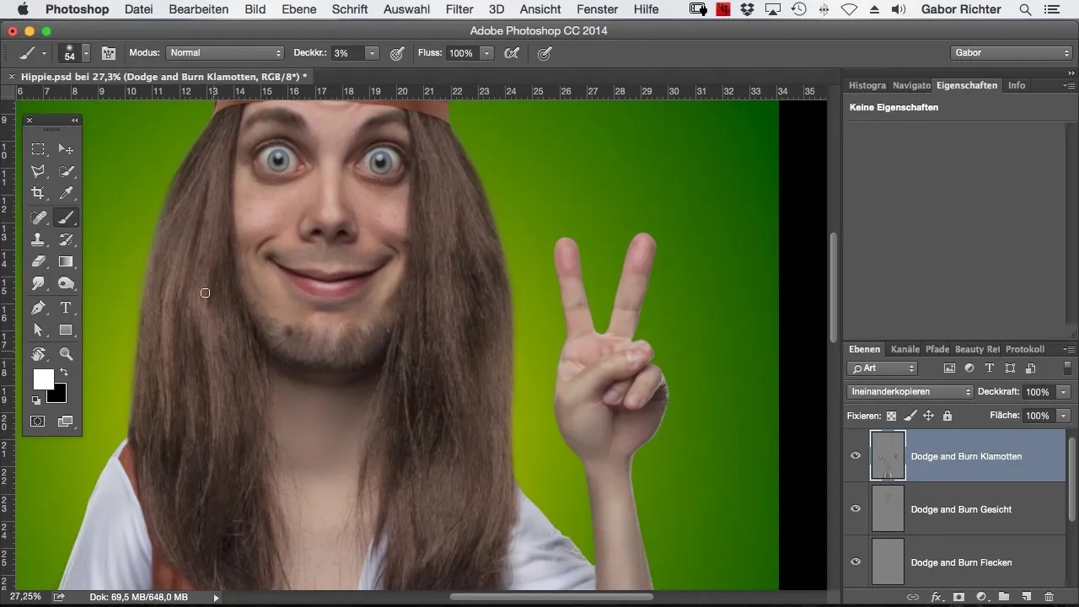The image size is (1079, 607).
Task: Filter layers by type layers
Action: (x=990, y=368)
